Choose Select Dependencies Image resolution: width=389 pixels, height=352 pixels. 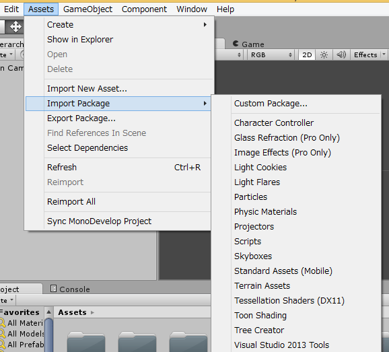click(x=118, y=148)
